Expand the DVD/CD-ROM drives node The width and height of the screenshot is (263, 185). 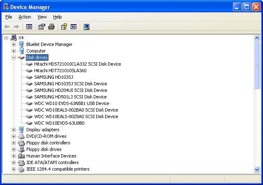click(x=14, y=136)
